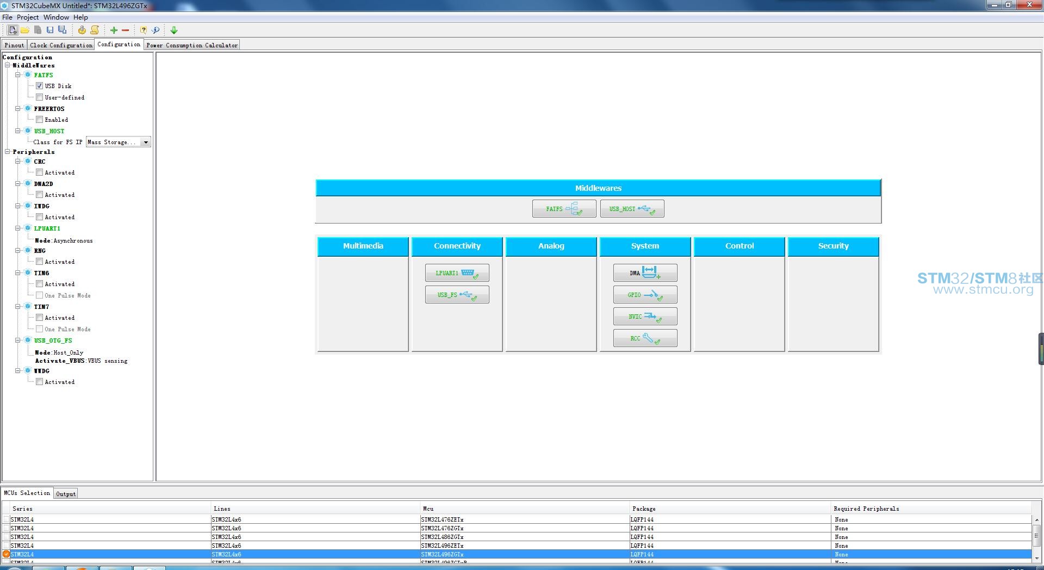Click the WWDG cube icon in tree

pos(28,370)
